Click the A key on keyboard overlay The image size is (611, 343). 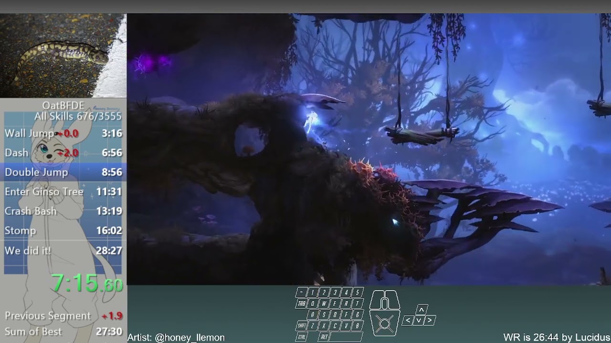(313, 314)
